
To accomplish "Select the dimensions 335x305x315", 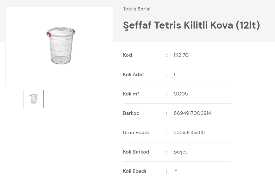I will coord(189,133).
